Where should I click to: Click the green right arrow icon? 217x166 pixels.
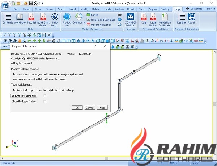pos(34,41)
